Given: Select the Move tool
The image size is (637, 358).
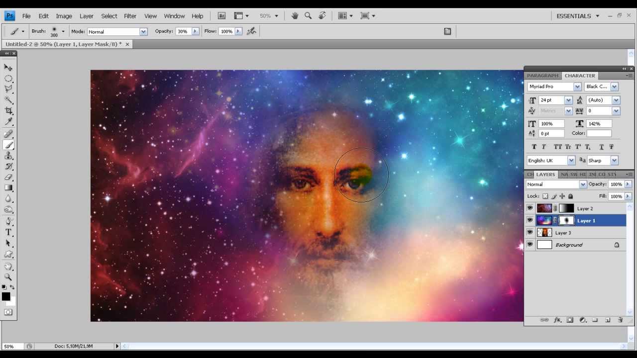Looking at the screenshot, I should (x=8, y=68).
